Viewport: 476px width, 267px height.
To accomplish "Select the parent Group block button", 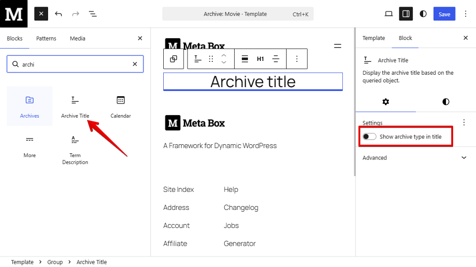I will pyautogui.click(x=174, y=59).
